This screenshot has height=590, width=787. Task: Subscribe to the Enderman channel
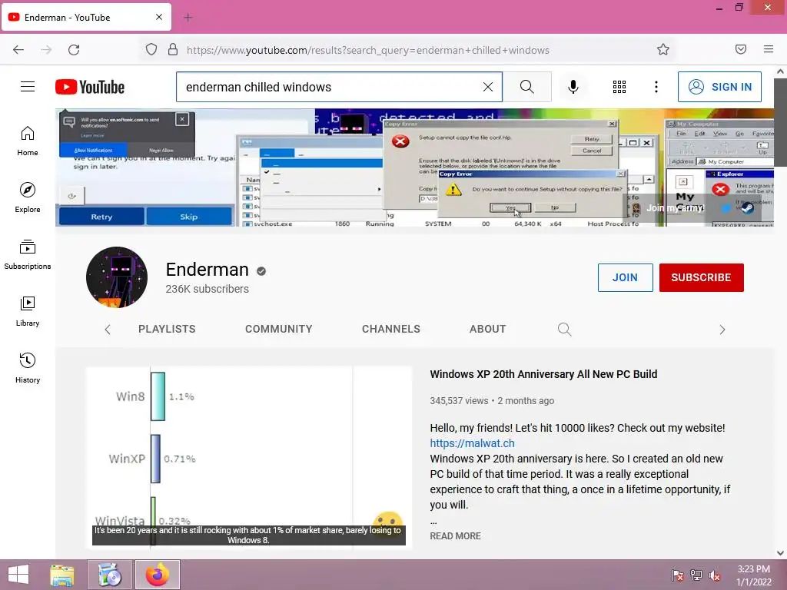point(701,277)
